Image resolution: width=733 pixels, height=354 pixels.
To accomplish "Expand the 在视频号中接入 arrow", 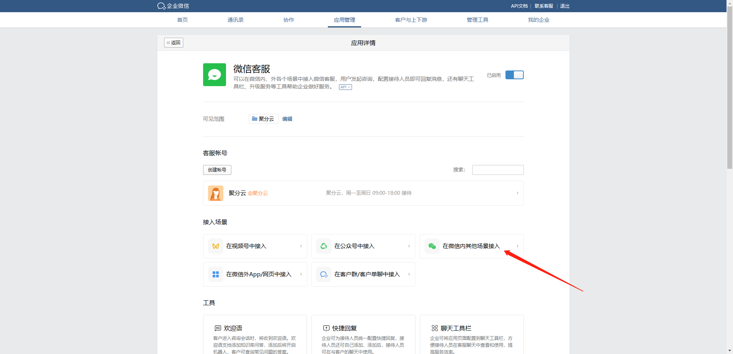I will [x=301, y=246].
